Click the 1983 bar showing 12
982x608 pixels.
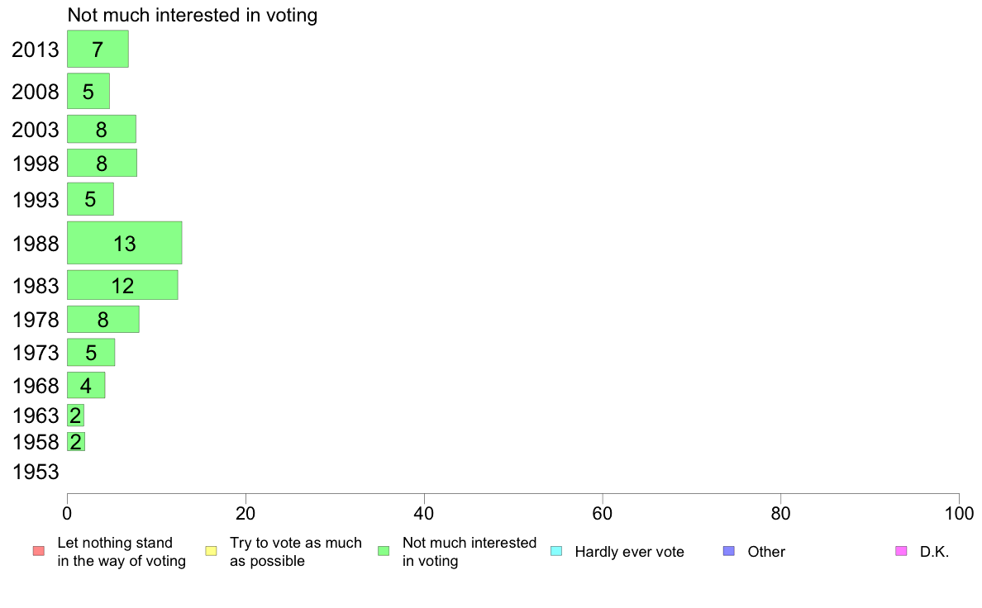(x=122, y=285)
